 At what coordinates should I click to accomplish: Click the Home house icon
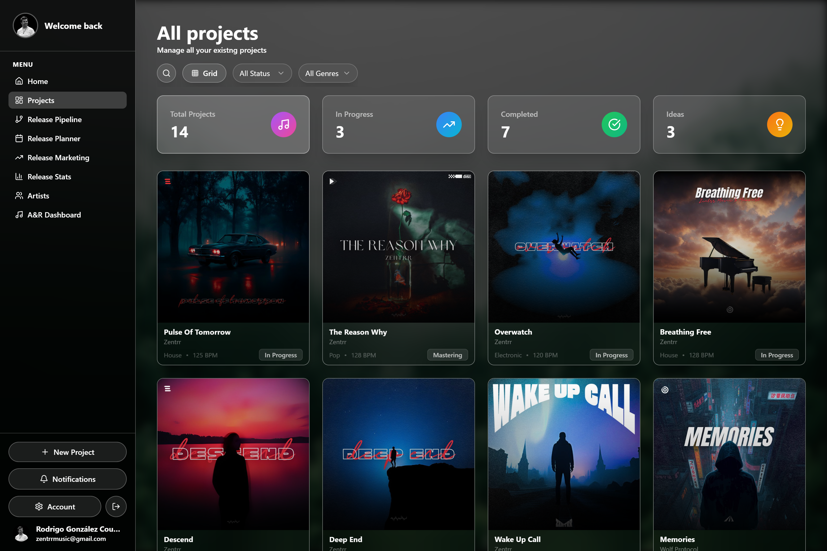(x=19, y=81)
